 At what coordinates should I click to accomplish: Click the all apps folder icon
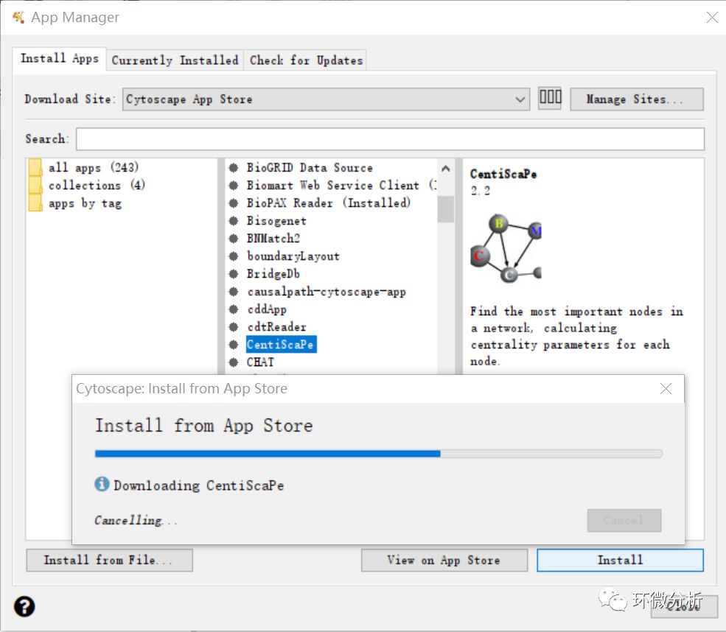(x=35, y=167)
